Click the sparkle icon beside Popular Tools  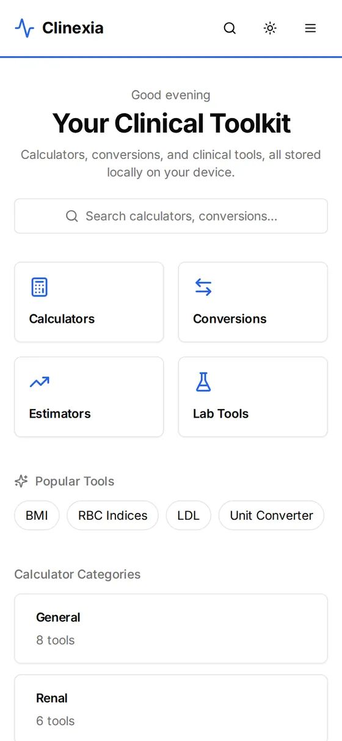(21, 481)
